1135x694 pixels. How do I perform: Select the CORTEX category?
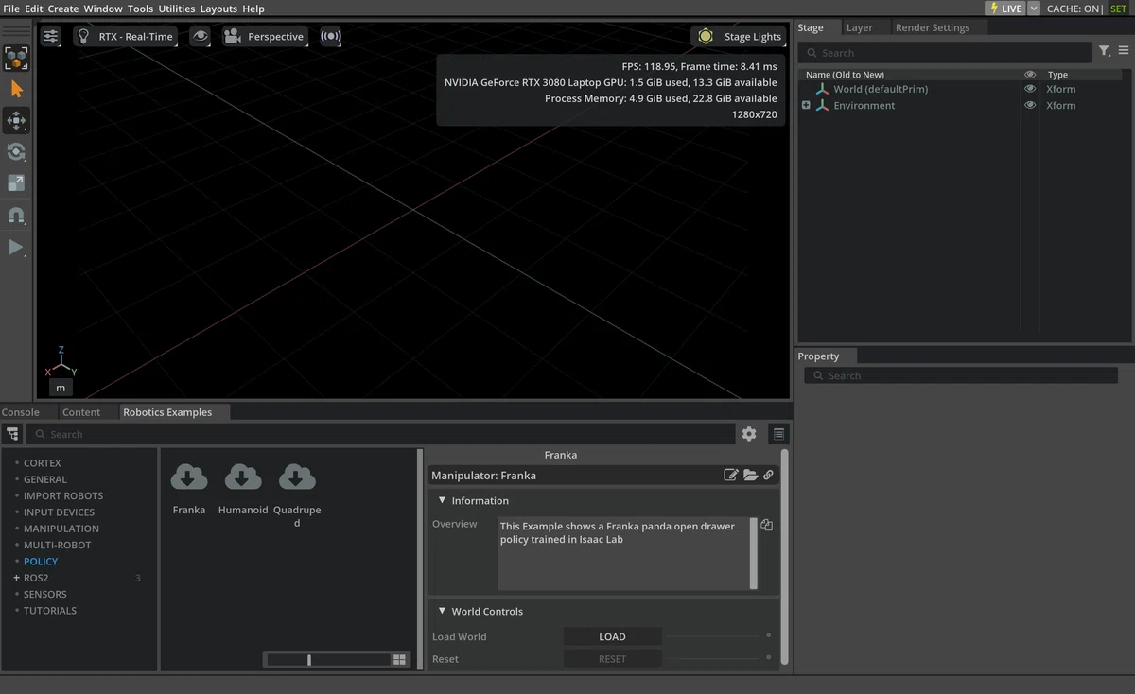[x=42, y=463]
